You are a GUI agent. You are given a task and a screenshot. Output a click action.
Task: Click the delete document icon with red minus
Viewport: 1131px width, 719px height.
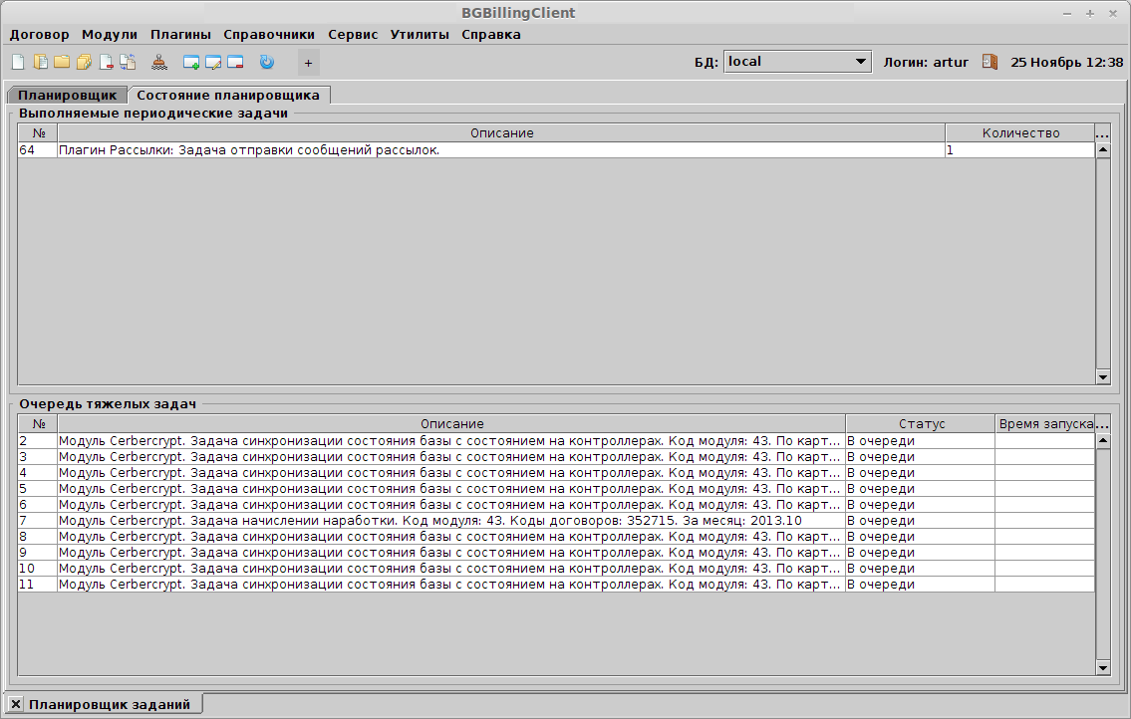click(x=106, y=62)
